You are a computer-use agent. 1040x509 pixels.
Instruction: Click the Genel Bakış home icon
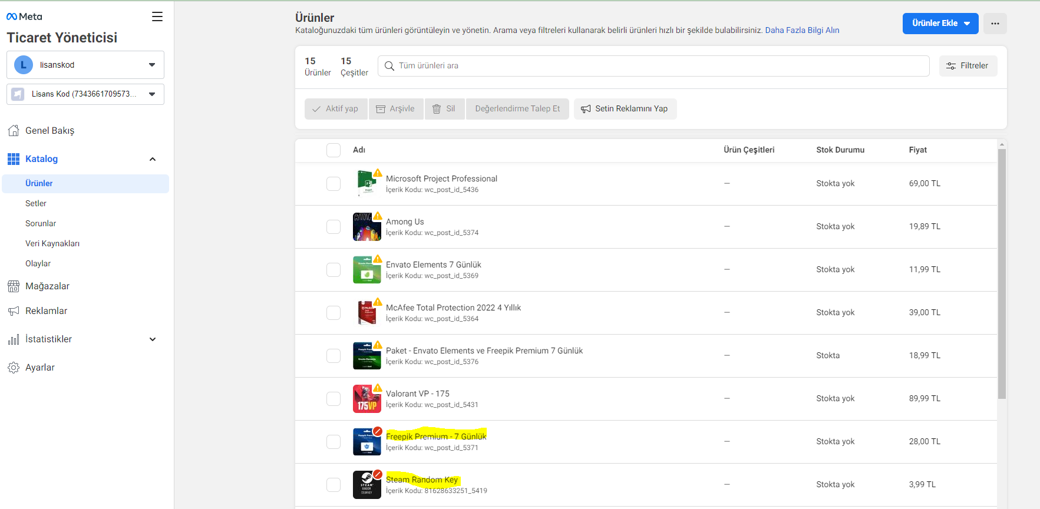click(14, 131)
